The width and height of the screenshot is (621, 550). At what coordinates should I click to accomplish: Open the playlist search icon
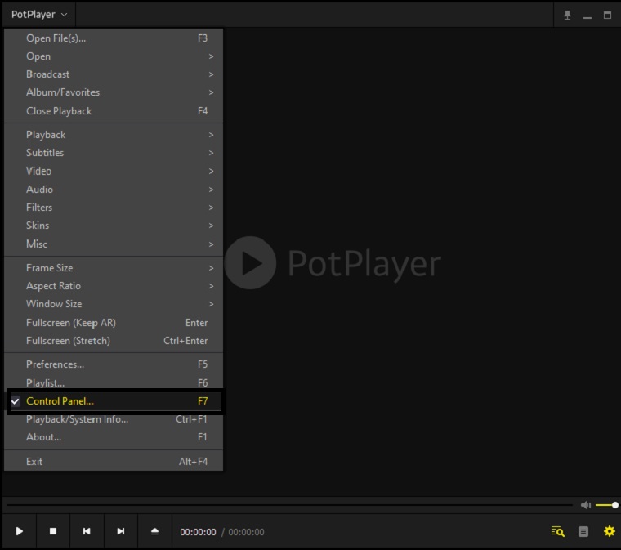coord(557,531)
